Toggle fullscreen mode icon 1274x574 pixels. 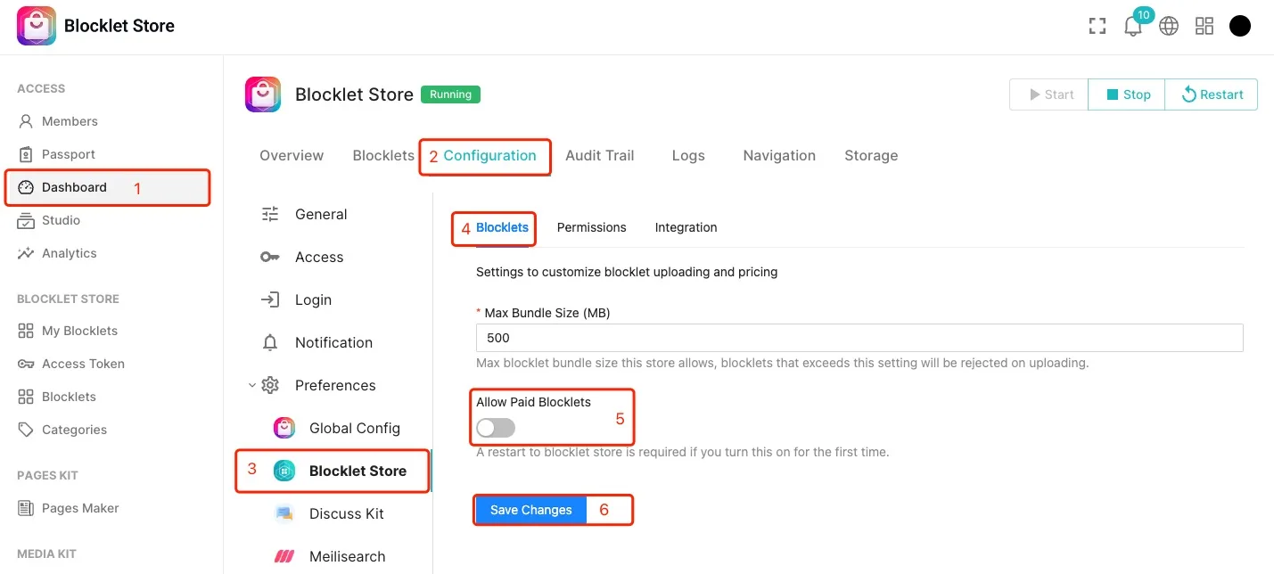[x=1097, y=26]
